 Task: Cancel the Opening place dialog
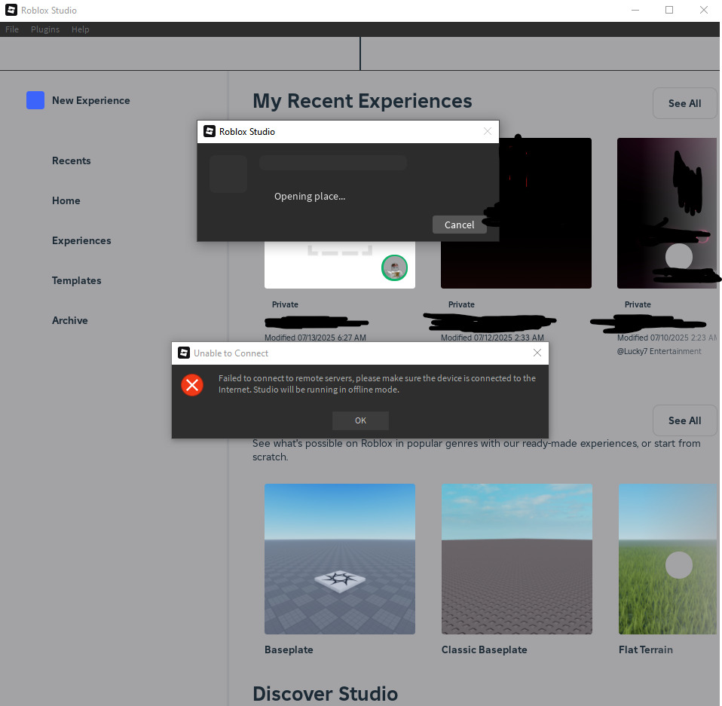459,225
